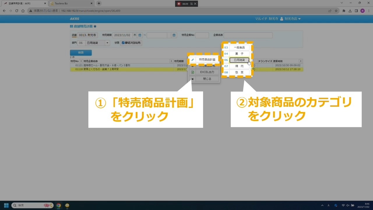This screenshot has height=210, width=373.
Task: Open Chrome from the taskbar
Action: (x=59, y=205)
